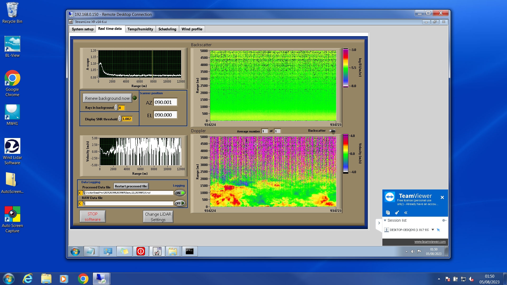The width and height of the screenshot is (507, 285).
Task: Click Google Chrome in Windows taskbar
Action: [x=83, y=279]
